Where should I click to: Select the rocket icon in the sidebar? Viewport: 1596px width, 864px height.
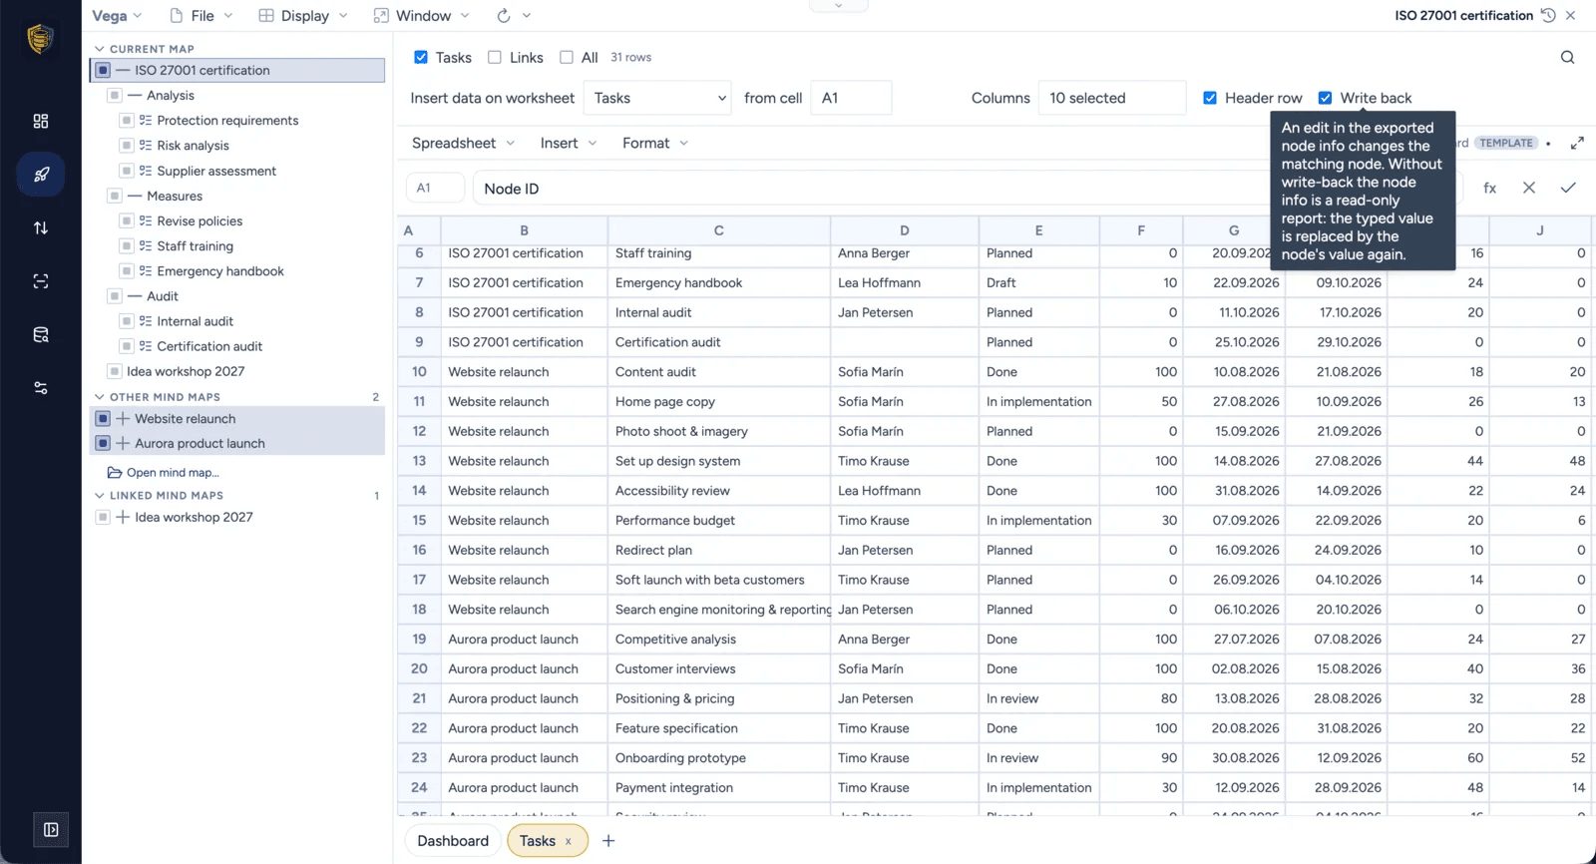(x=41, y=175)
